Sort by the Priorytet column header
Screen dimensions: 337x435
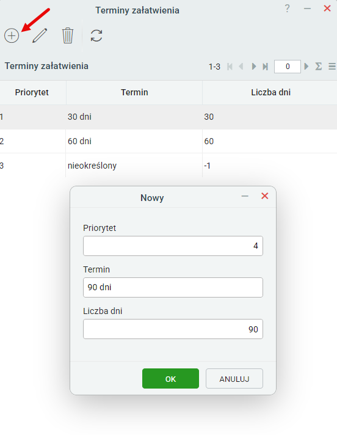tap(32, 92)
